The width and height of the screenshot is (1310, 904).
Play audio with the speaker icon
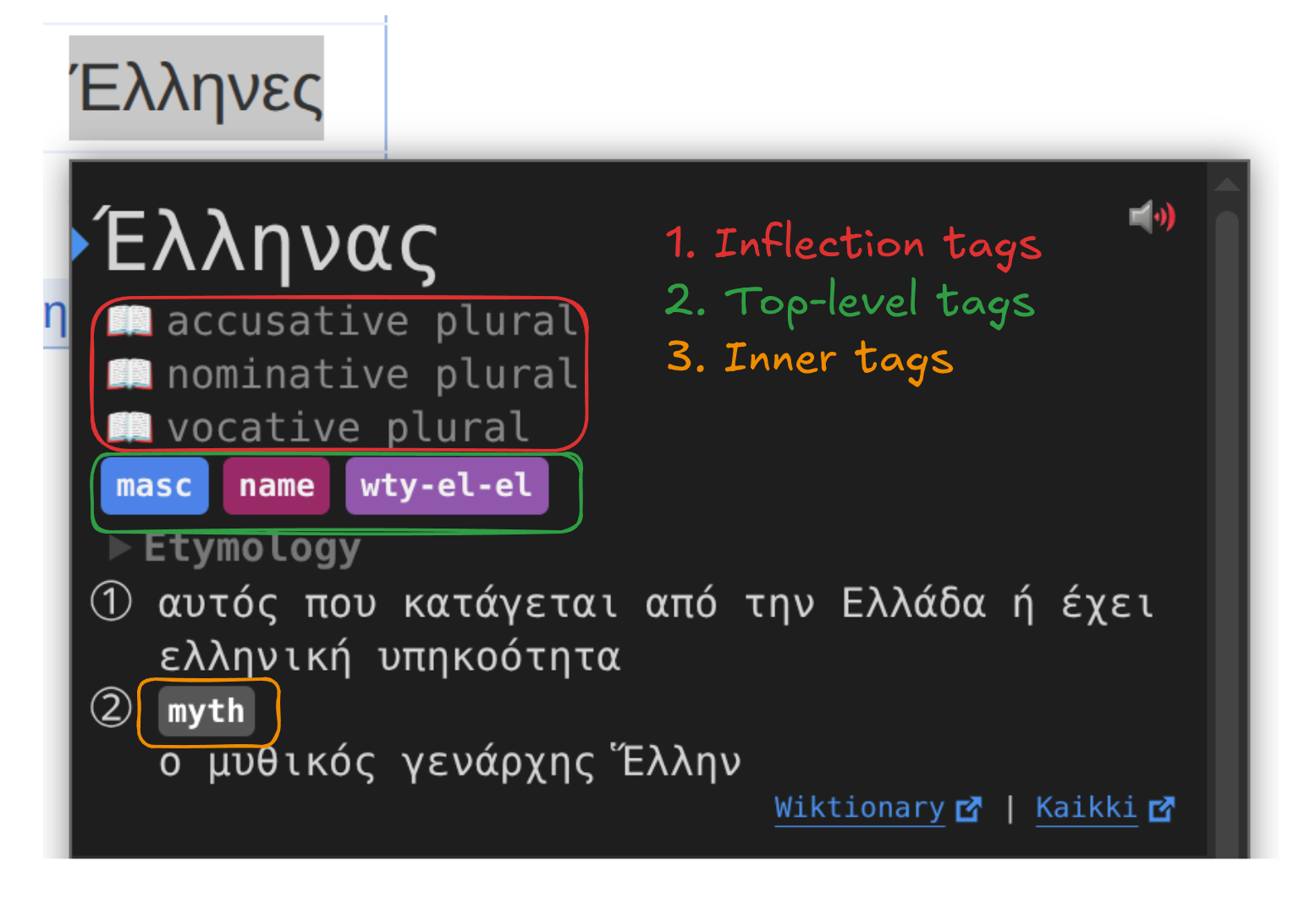tap(1151, 217)
